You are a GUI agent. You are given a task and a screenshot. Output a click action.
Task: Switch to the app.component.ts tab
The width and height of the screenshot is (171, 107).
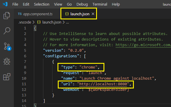[x=35, y=14]
